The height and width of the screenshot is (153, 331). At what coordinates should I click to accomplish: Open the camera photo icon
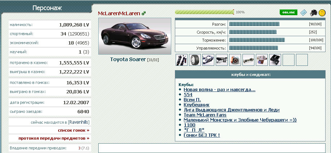313,13
